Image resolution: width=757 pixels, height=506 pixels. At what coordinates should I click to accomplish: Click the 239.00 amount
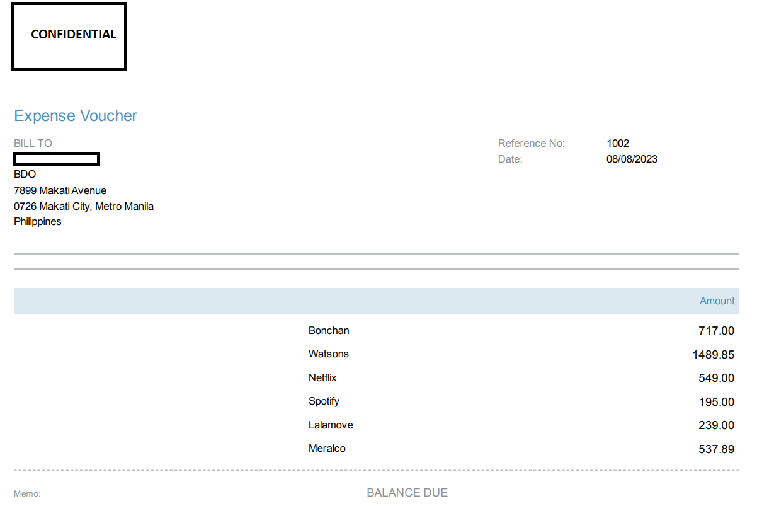tap(716, 425)
